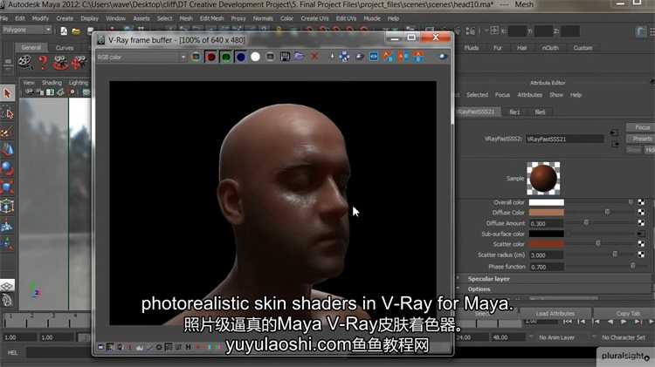The height and width of the screenshot is (367, 655).
Task: Toggle green channel in V-Ray frame buffer
Action: click(226, 57)
